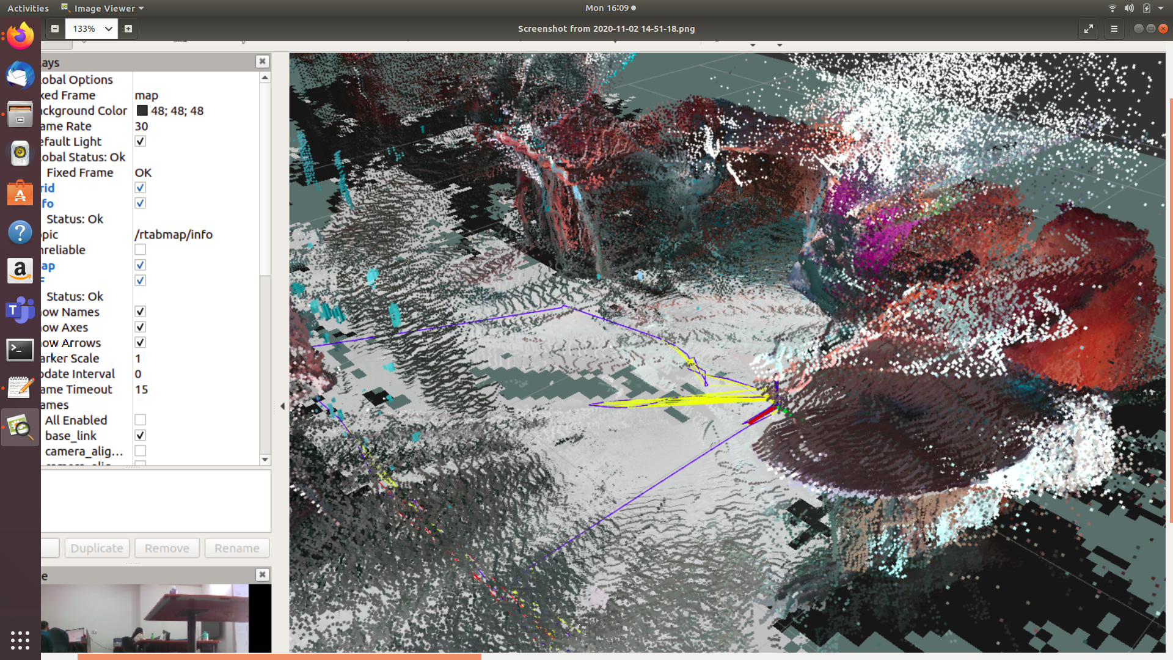Open Rhythmbox music player icon
Screen dimensions: 1173x660
(x=20, y=154)
